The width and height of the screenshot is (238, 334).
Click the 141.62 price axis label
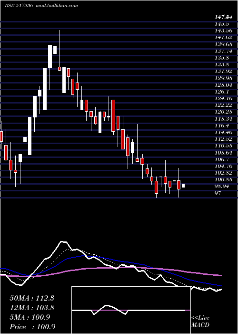(224, 37)
